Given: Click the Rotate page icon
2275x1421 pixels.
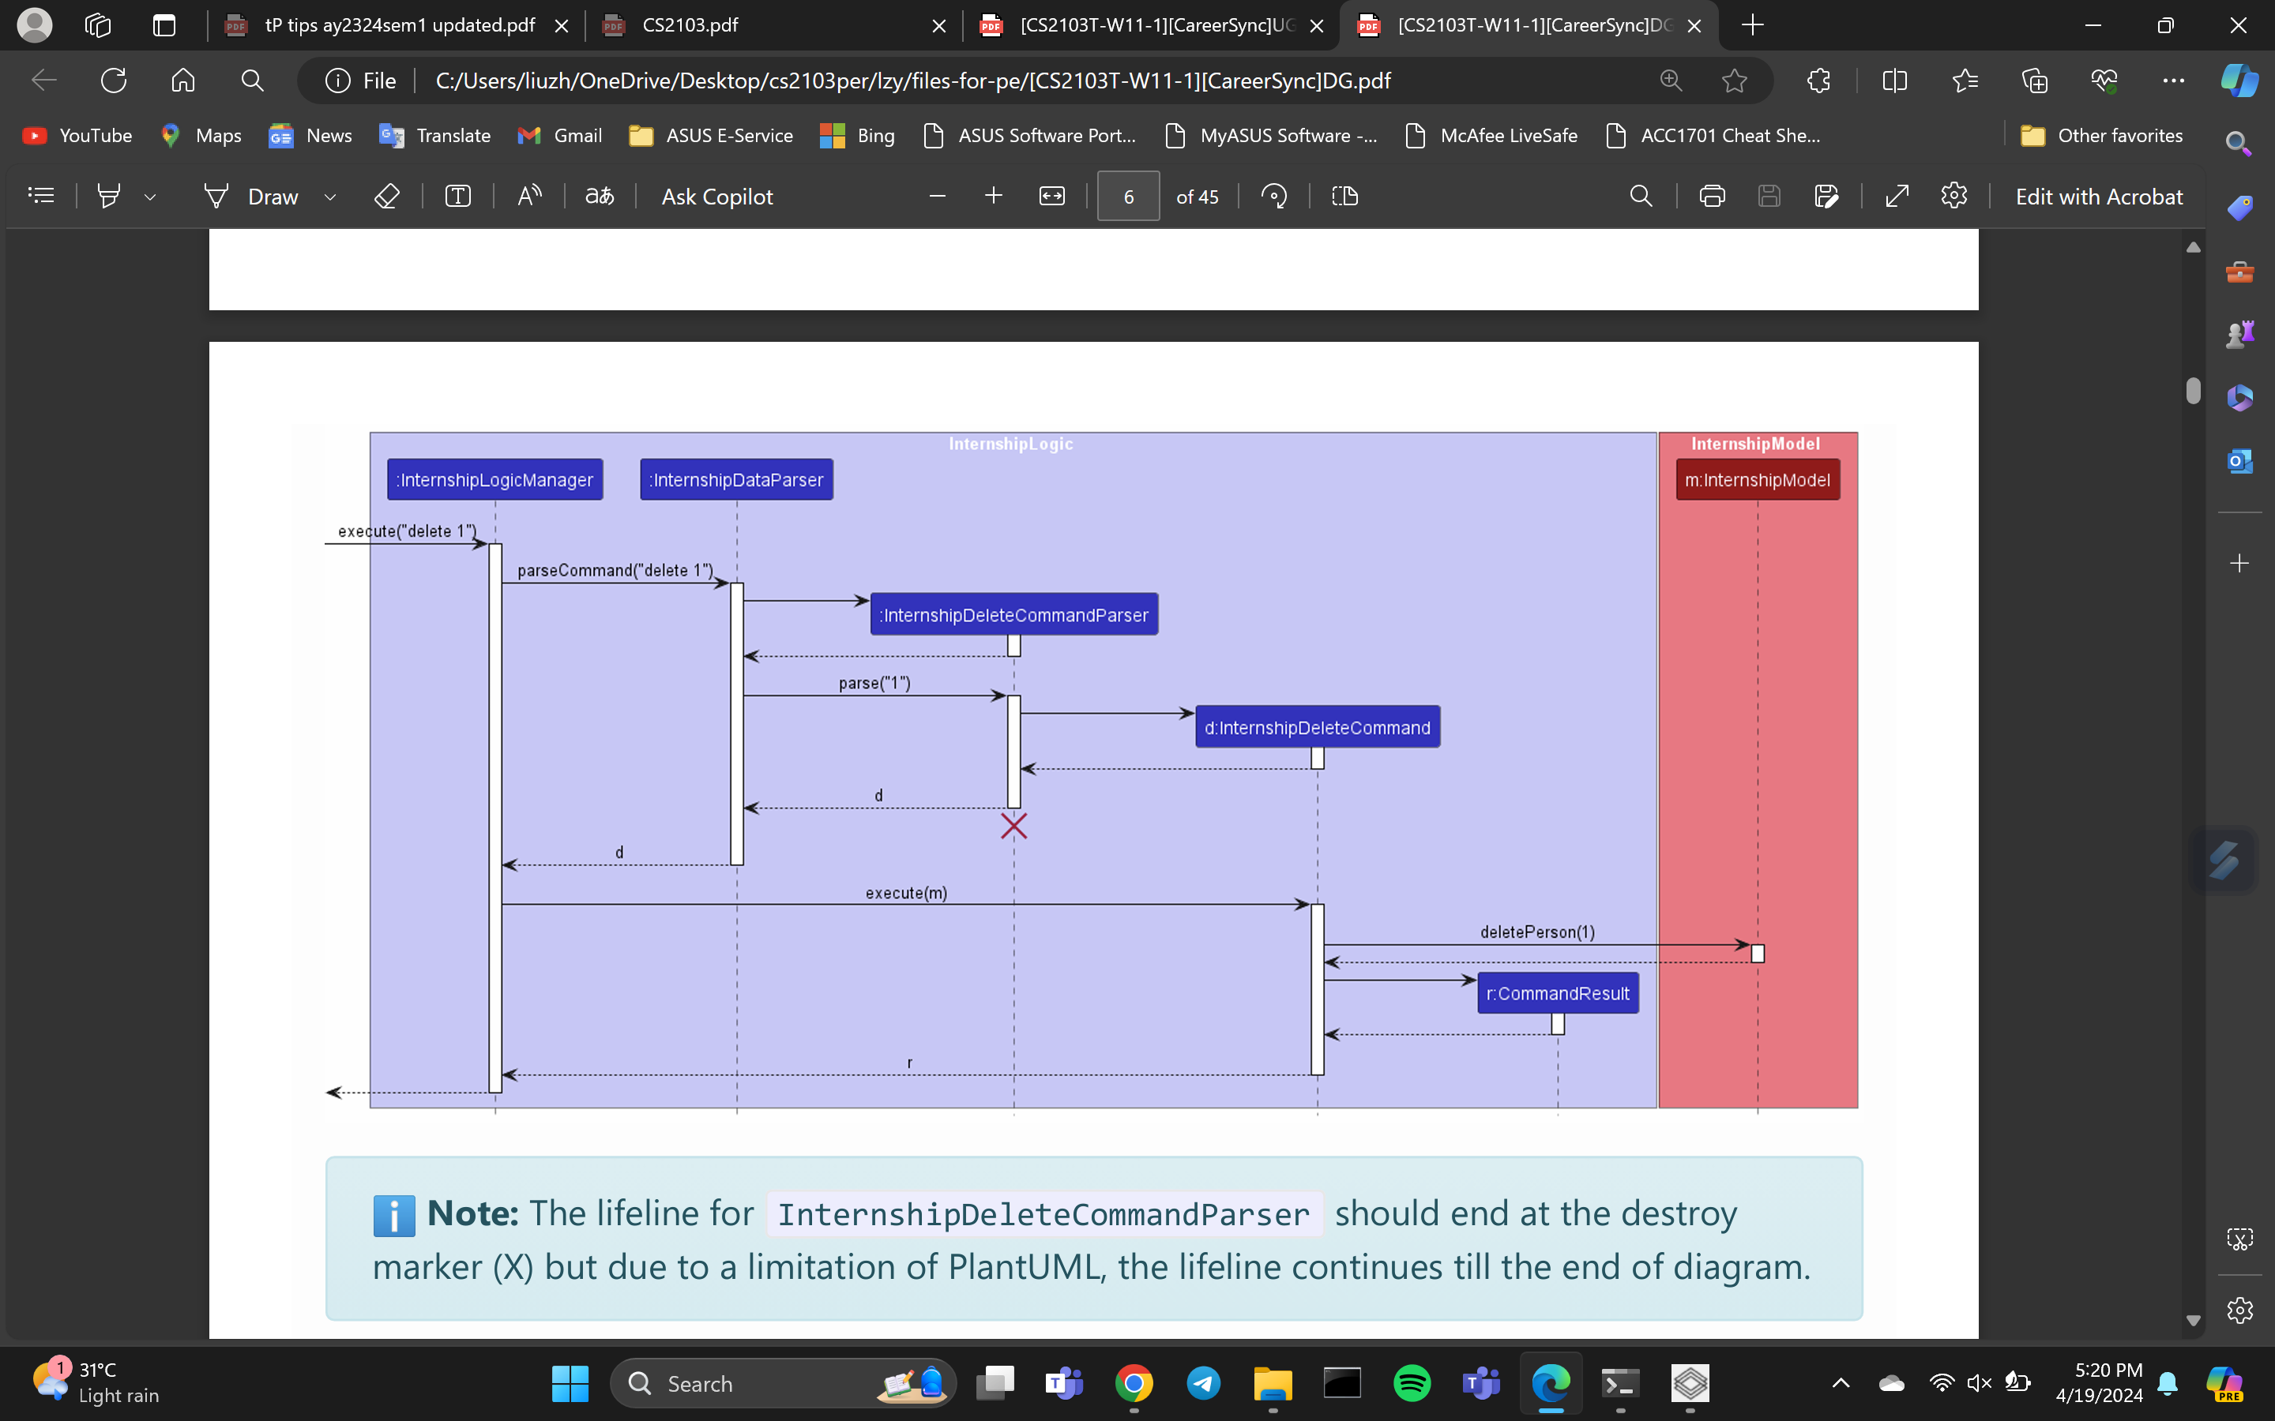Looking at the screenshot, I should (x=1274, y=197).
